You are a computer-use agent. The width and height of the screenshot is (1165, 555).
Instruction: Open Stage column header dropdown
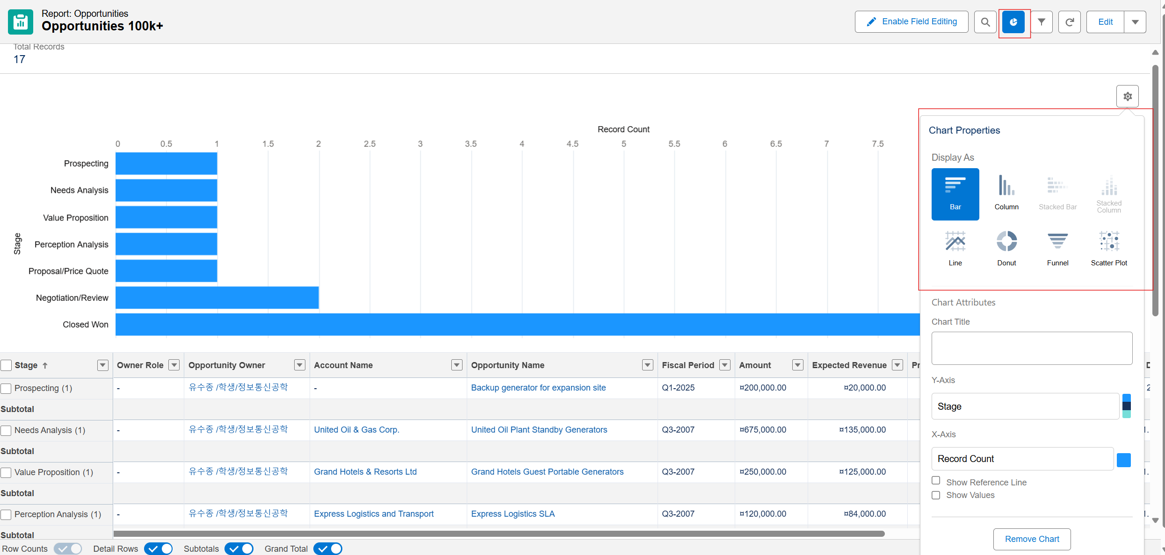point(103,365)
